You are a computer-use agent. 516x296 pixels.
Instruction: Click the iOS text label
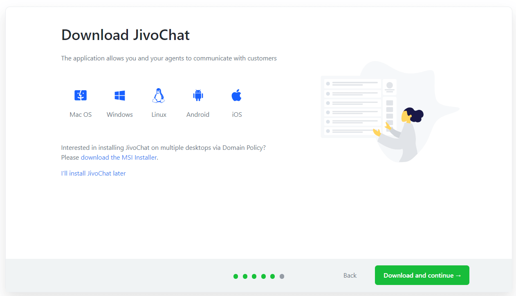click(237, 115)
